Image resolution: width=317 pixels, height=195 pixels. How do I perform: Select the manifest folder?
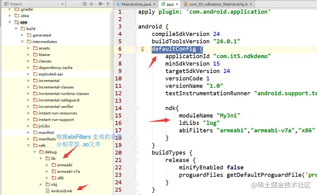(44, 132)
